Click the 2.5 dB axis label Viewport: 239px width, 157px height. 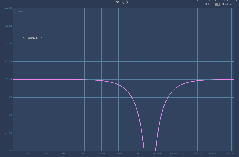(8, 61)
